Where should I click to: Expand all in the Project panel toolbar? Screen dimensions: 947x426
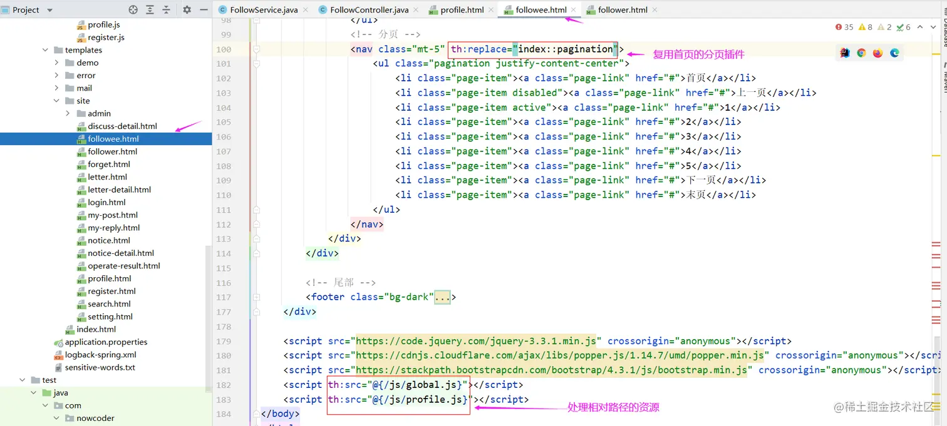pyautogui.click(x=150, y=10)
